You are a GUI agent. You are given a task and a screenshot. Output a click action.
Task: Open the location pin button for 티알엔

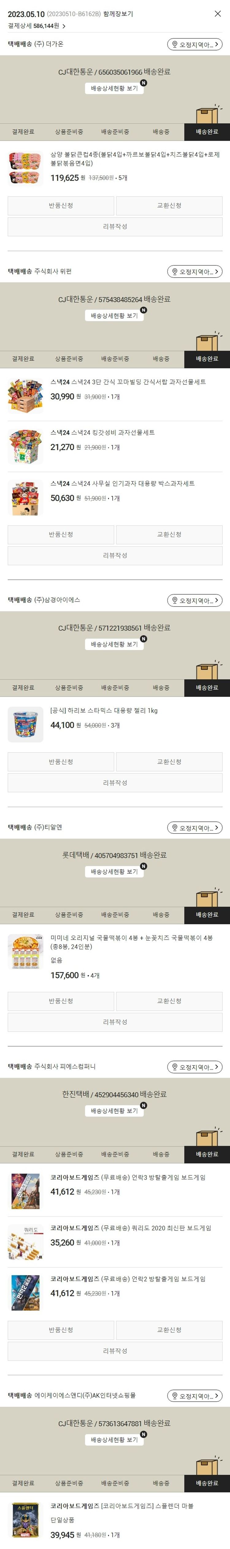tap(195, 827)
